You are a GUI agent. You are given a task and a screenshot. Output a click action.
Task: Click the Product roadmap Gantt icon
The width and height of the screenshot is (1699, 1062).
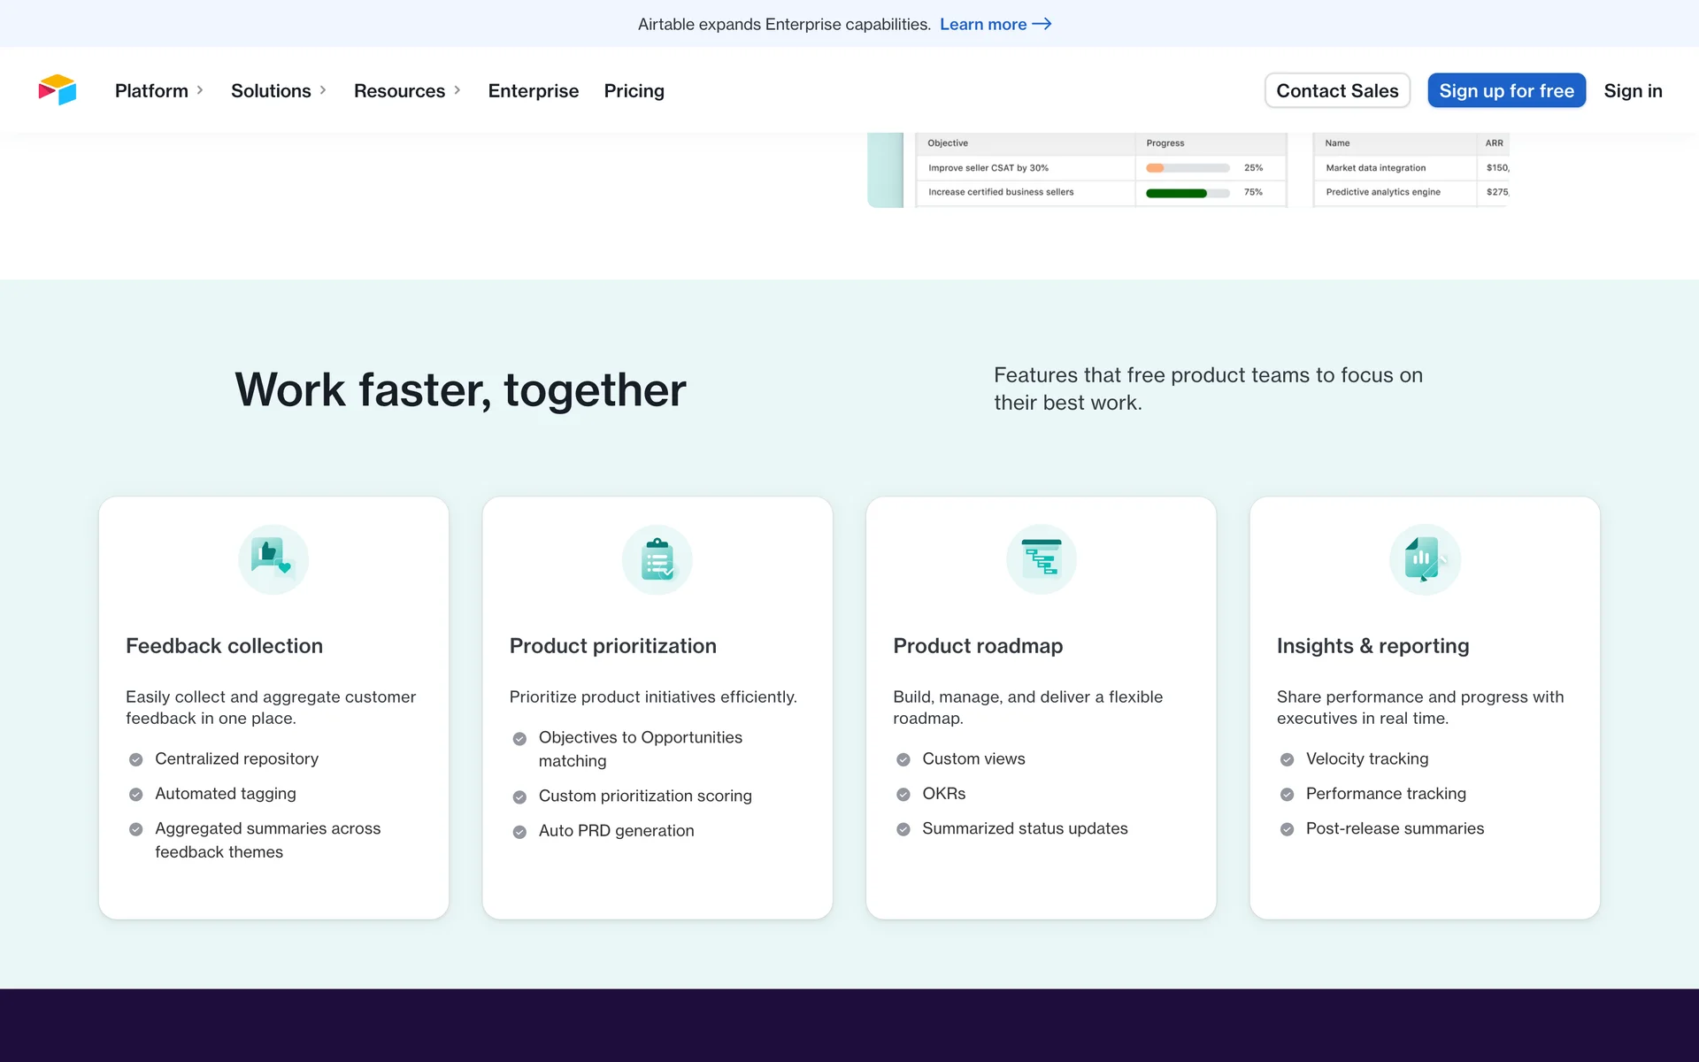pyautogui.click(x=1041, y=559)
